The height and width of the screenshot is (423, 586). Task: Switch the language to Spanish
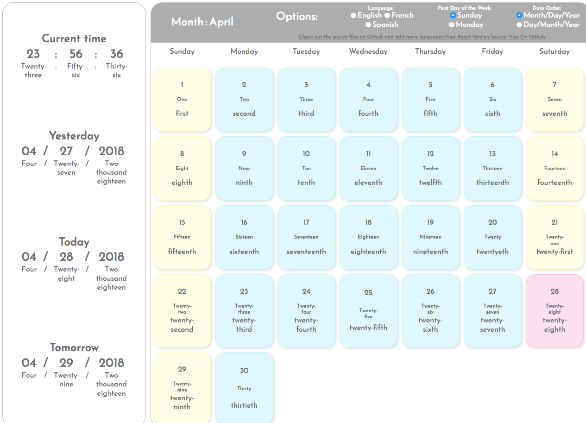(x=368, y=25)
